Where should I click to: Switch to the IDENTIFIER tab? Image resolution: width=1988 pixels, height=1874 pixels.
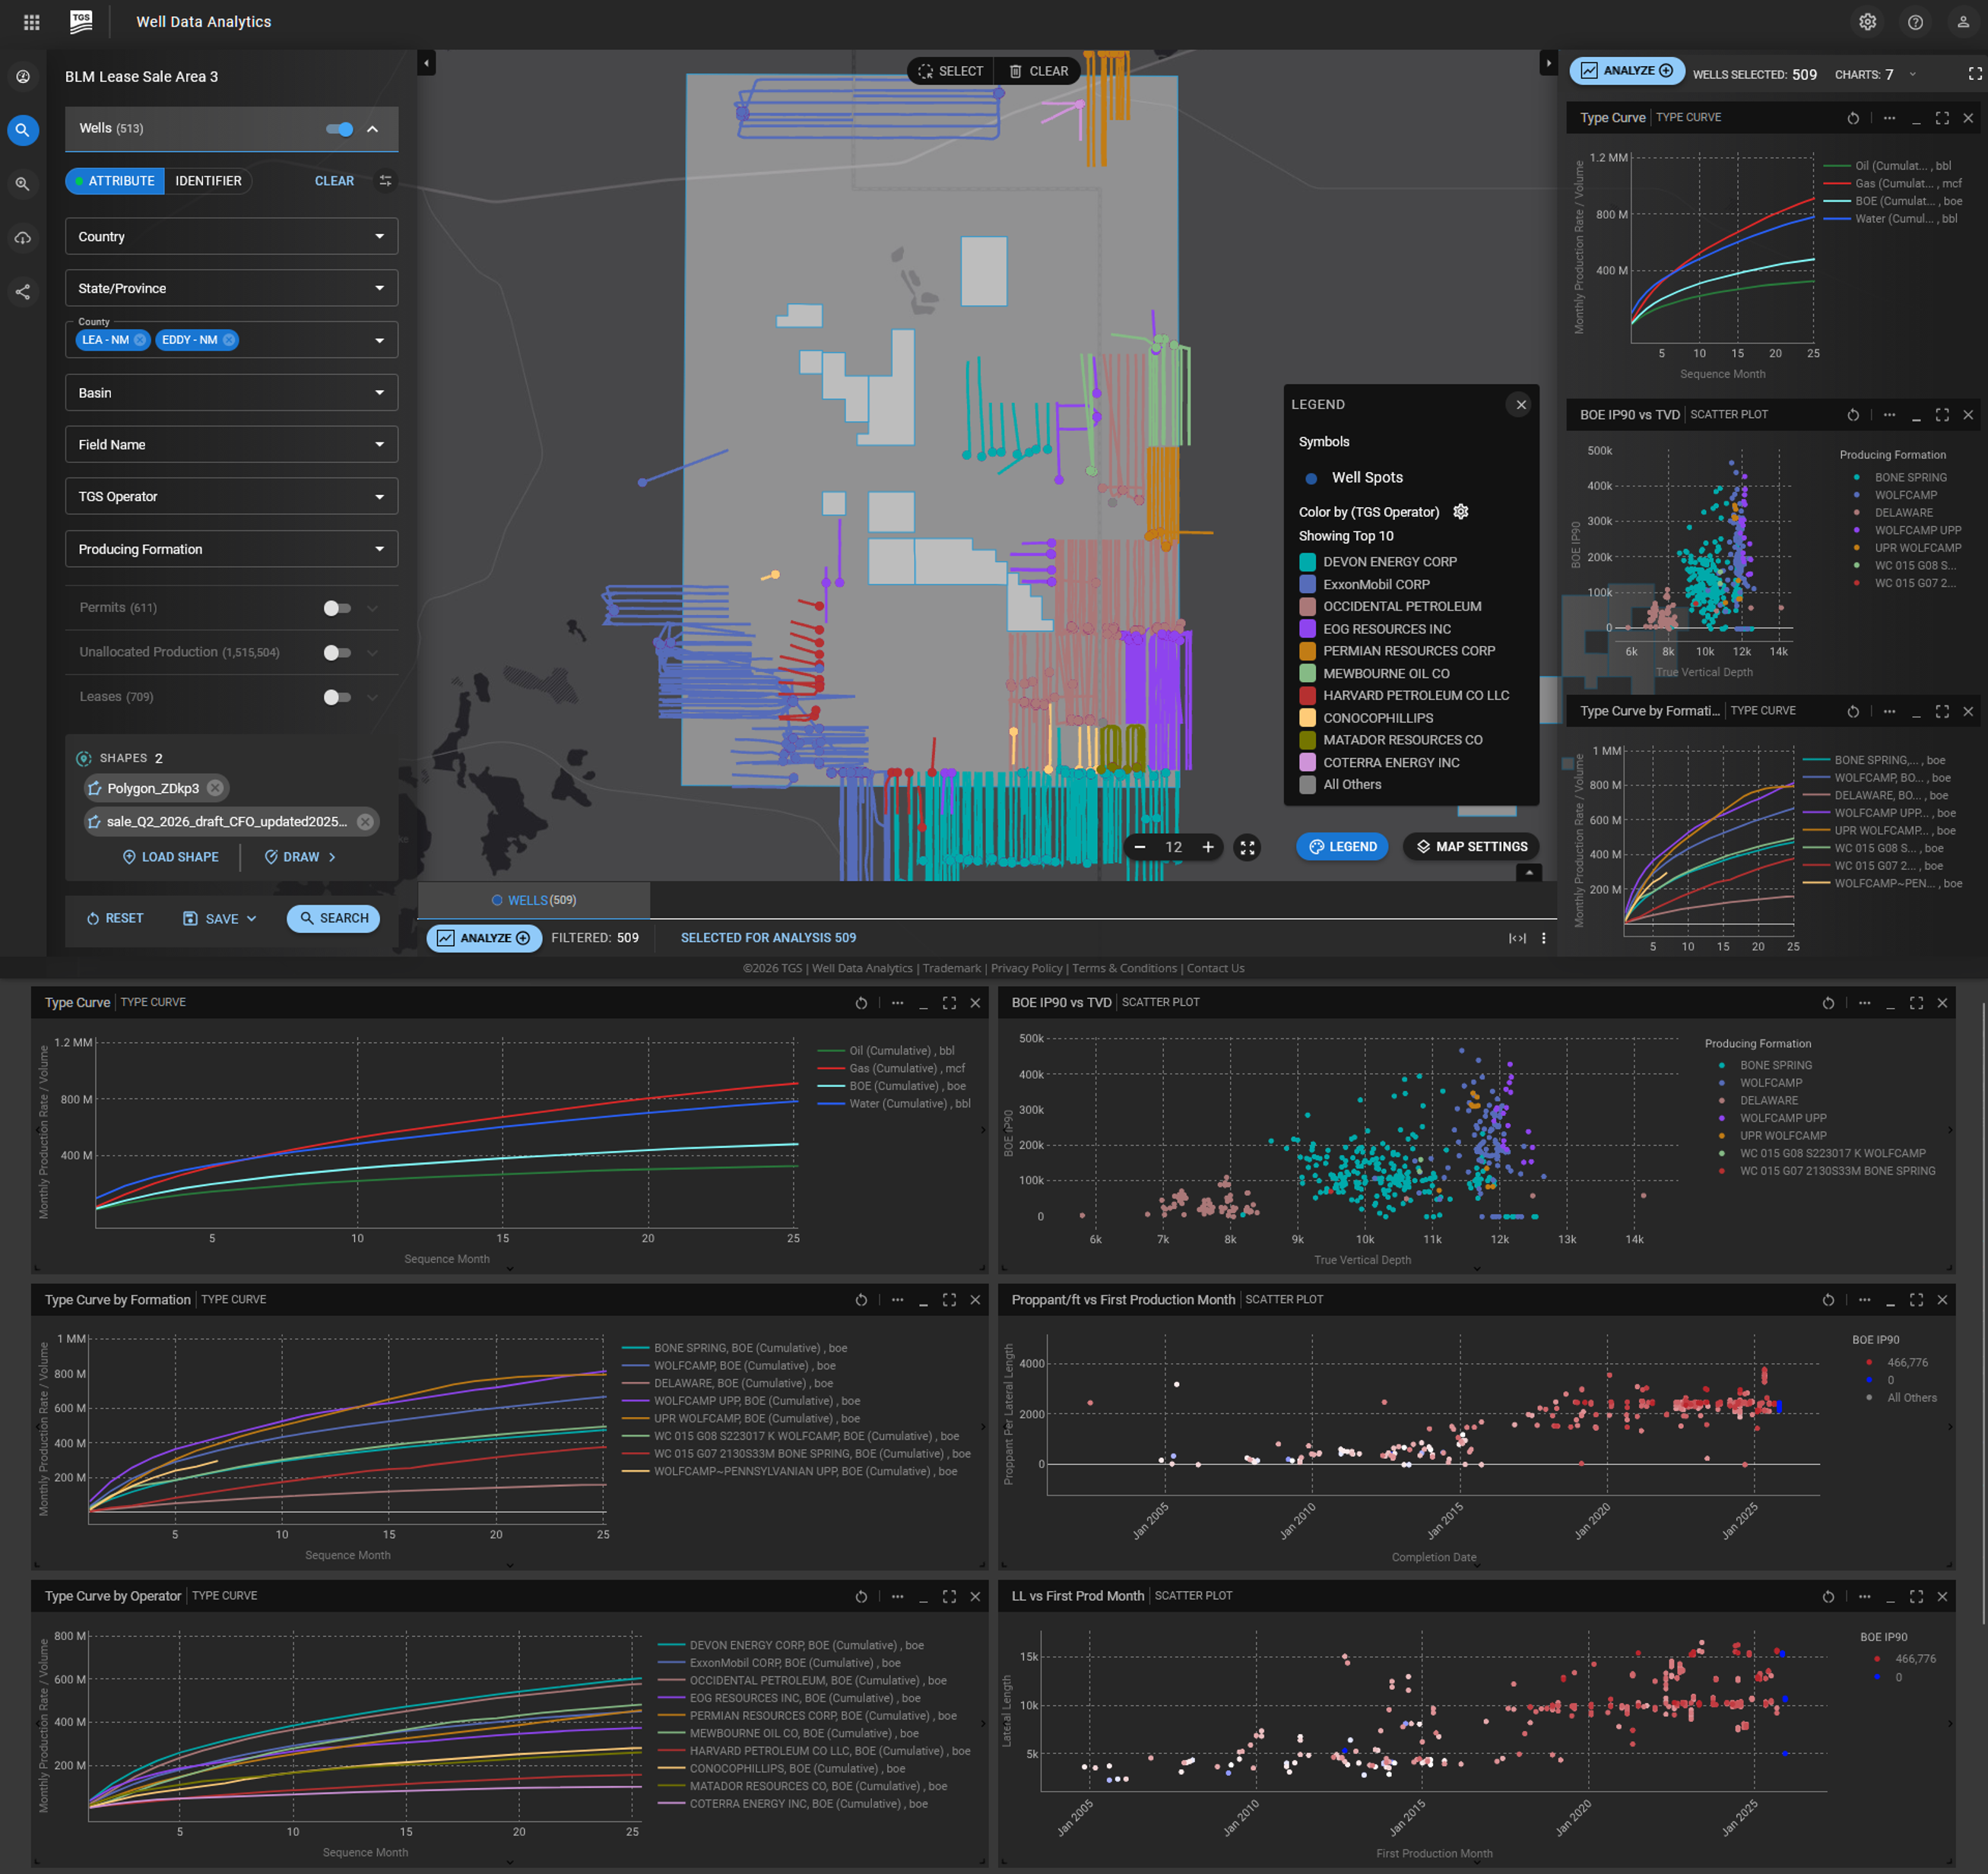point(208,181)
